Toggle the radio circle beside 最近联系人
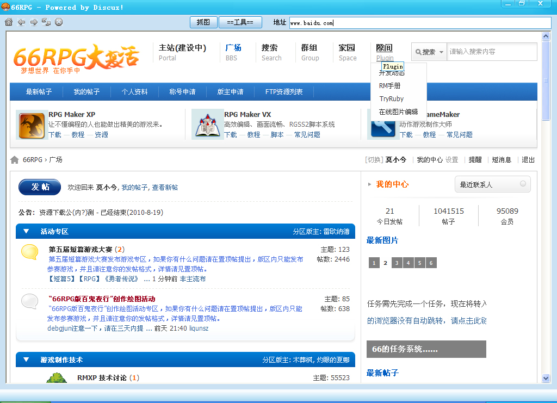This screenshot has width=557, height=403. tap(523, 184)
